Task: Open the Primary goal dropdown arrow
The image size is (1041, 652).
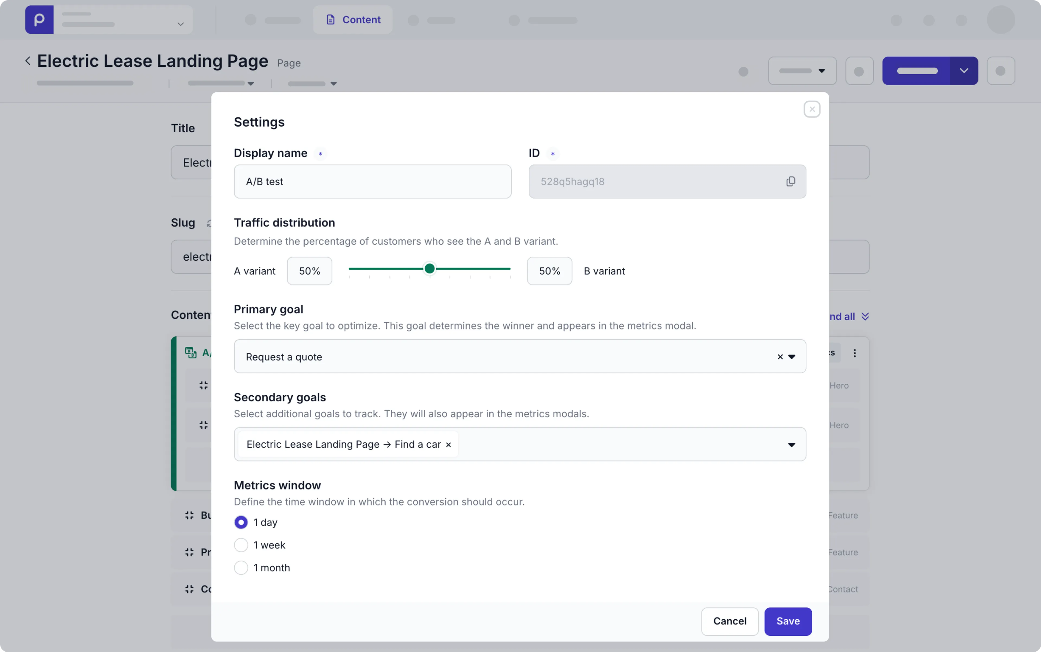Action: click(792, 357)
